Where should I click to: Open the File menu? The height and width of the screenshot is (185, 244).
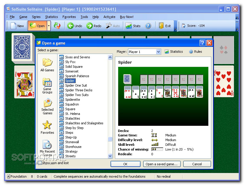[12, 17]
